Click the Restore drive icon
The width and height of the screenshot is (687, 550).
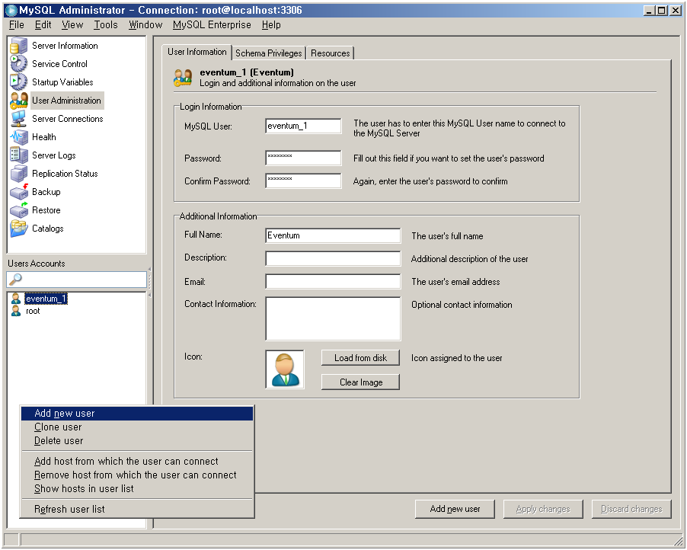[x=19, y=210]
